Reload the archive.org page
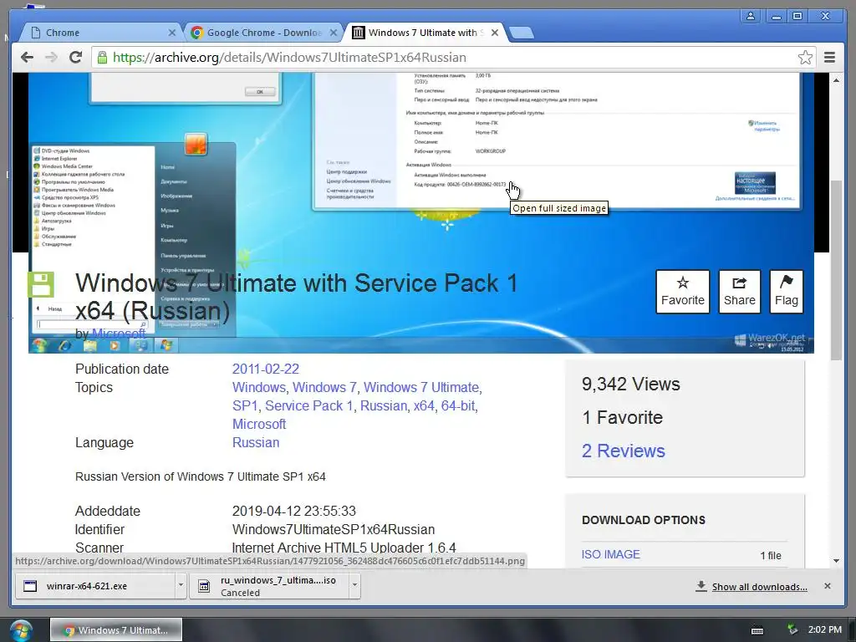The image size is (856, 642). (x=76, y=58)
